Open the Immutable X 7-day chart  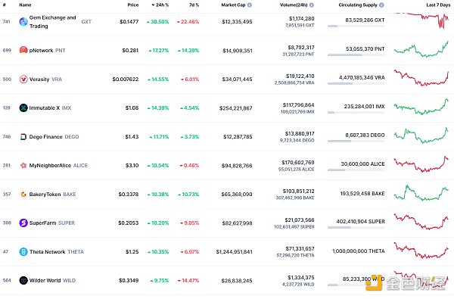point(421,107)
